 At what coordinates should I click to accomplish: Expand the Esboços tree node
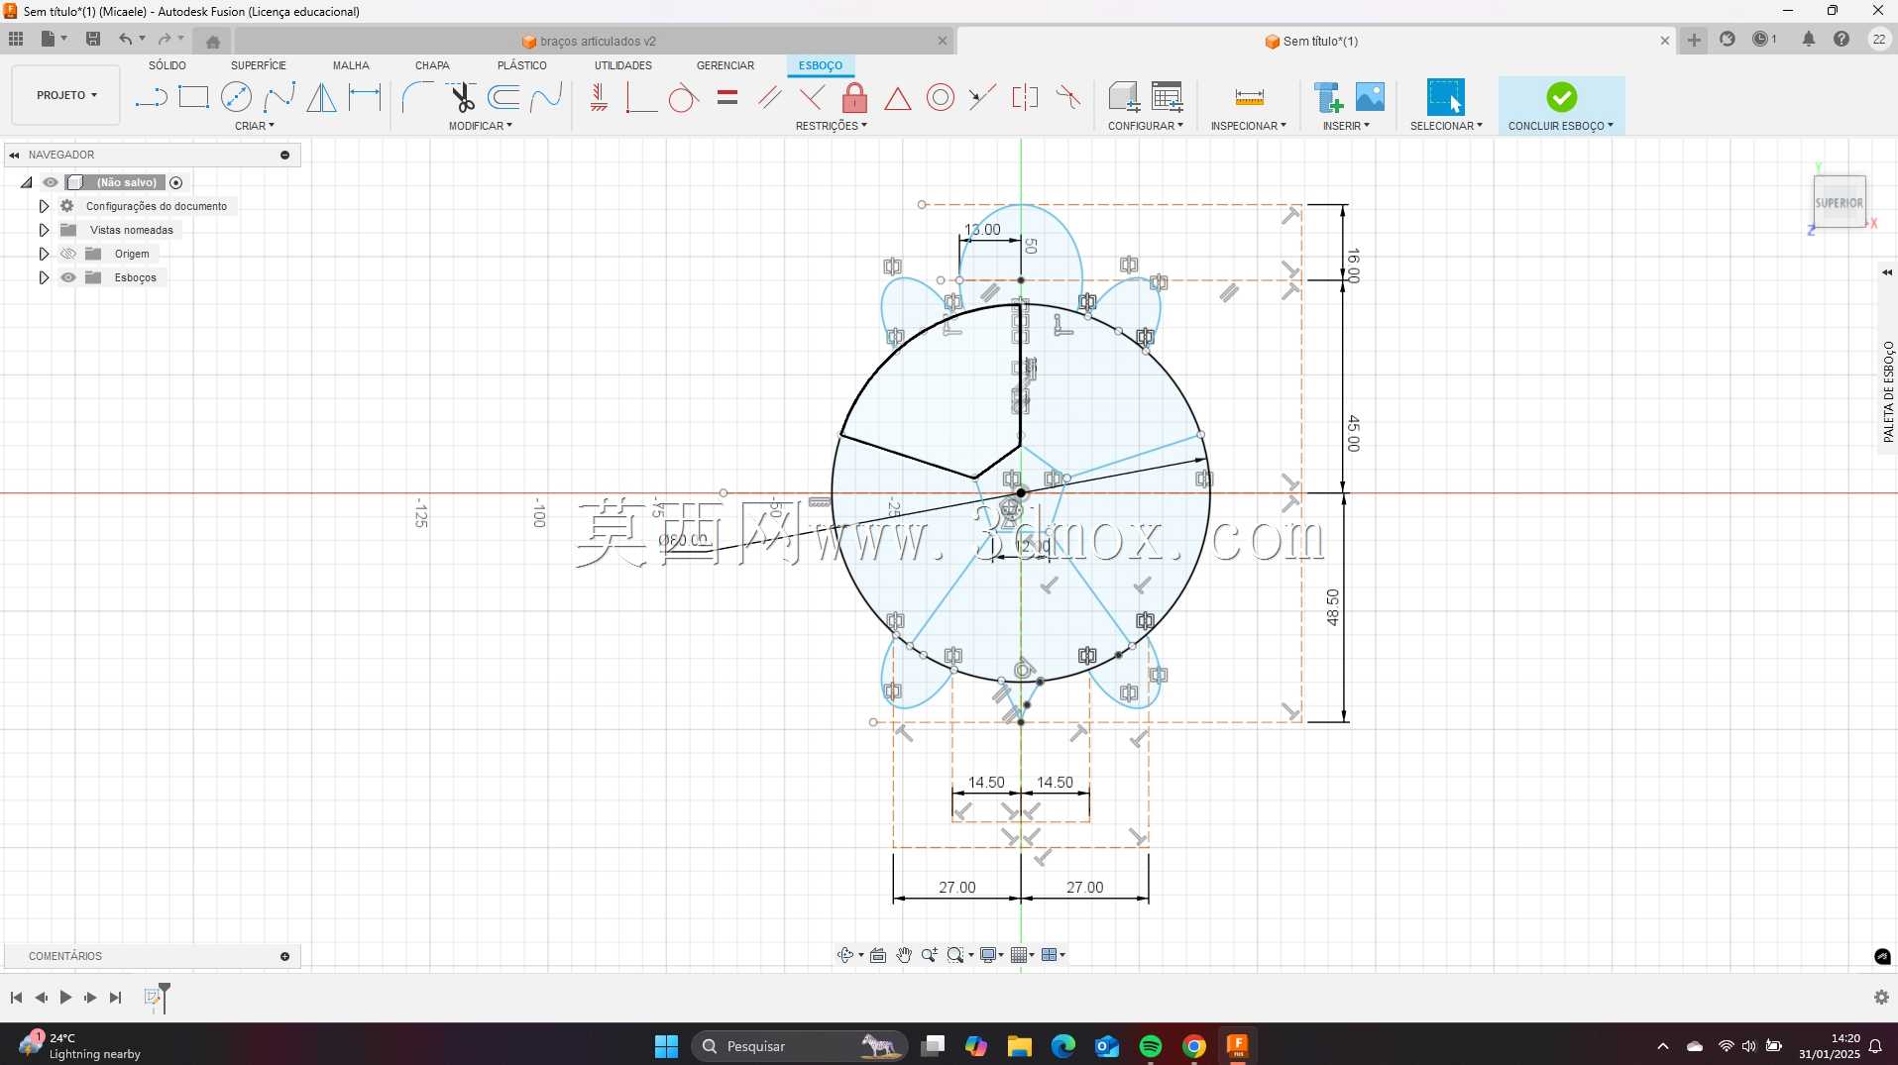point(44,277)
